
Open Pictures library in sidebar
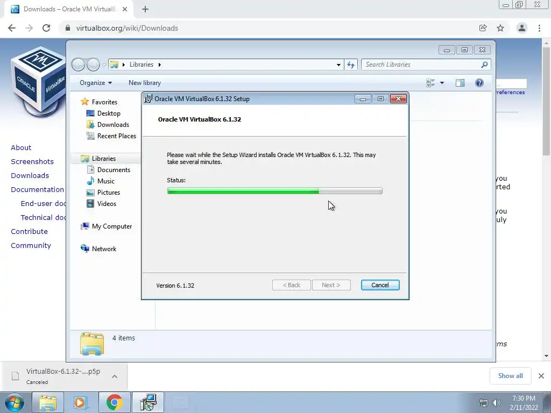click(109, 192)
